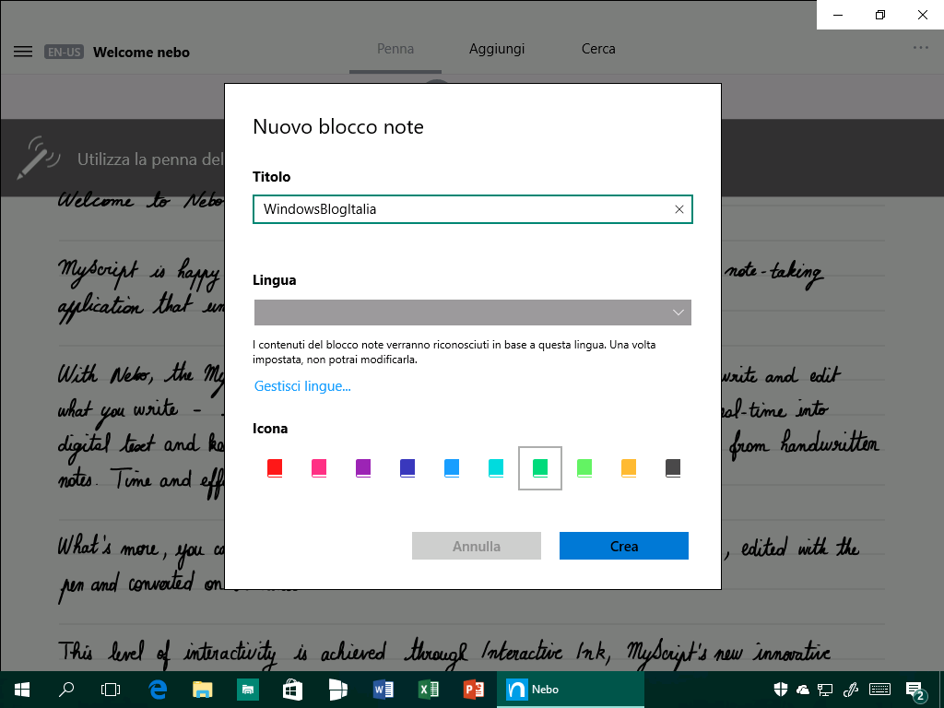Viewport: 944px width, 708px height.
Task: Open the hamburger navigation menu
Action: [x=23, y=52]
